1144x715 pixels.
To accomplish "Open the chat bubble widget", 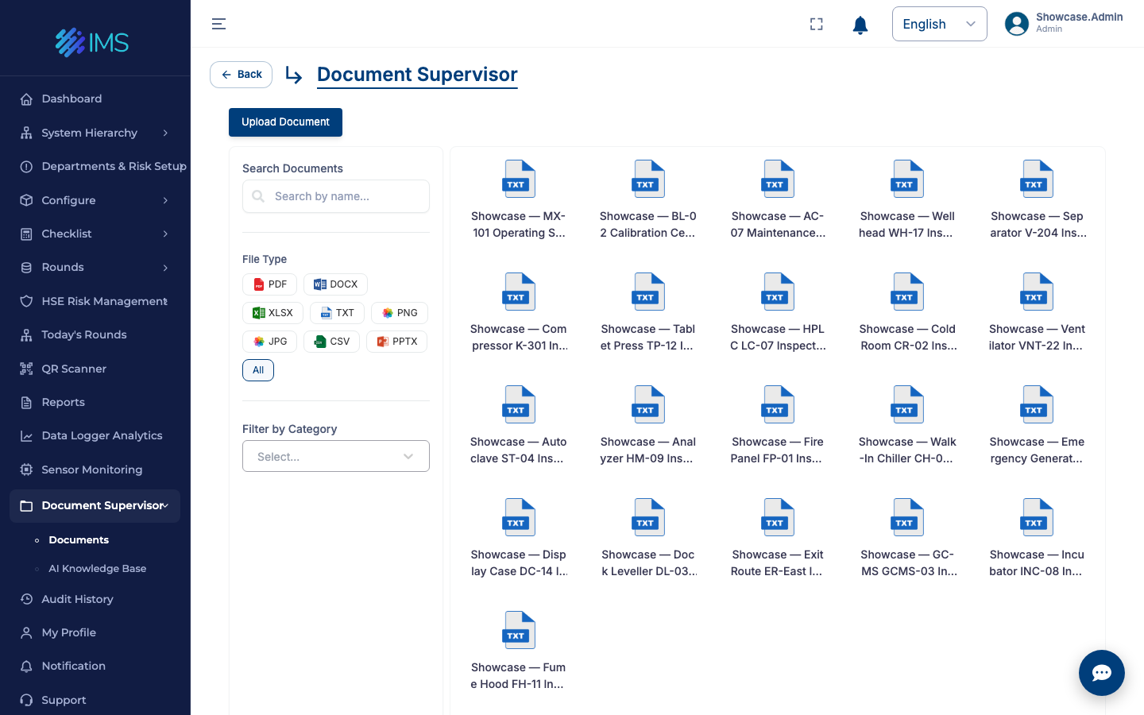I will 1101,673.
